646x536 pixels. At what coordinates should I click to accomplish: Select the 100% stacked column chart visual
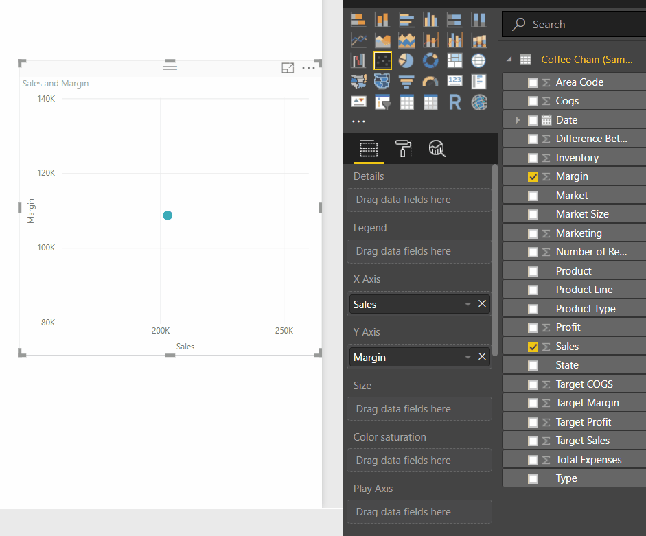pyautogui.click(x=478, y=20)
